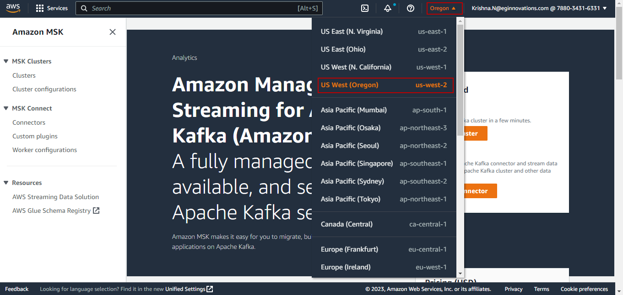
Task: Choose Europe (Frankfurt) region
Action: 384,249
